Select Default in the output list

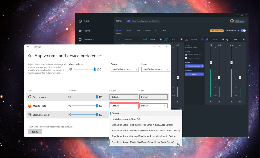coord(146,113)
